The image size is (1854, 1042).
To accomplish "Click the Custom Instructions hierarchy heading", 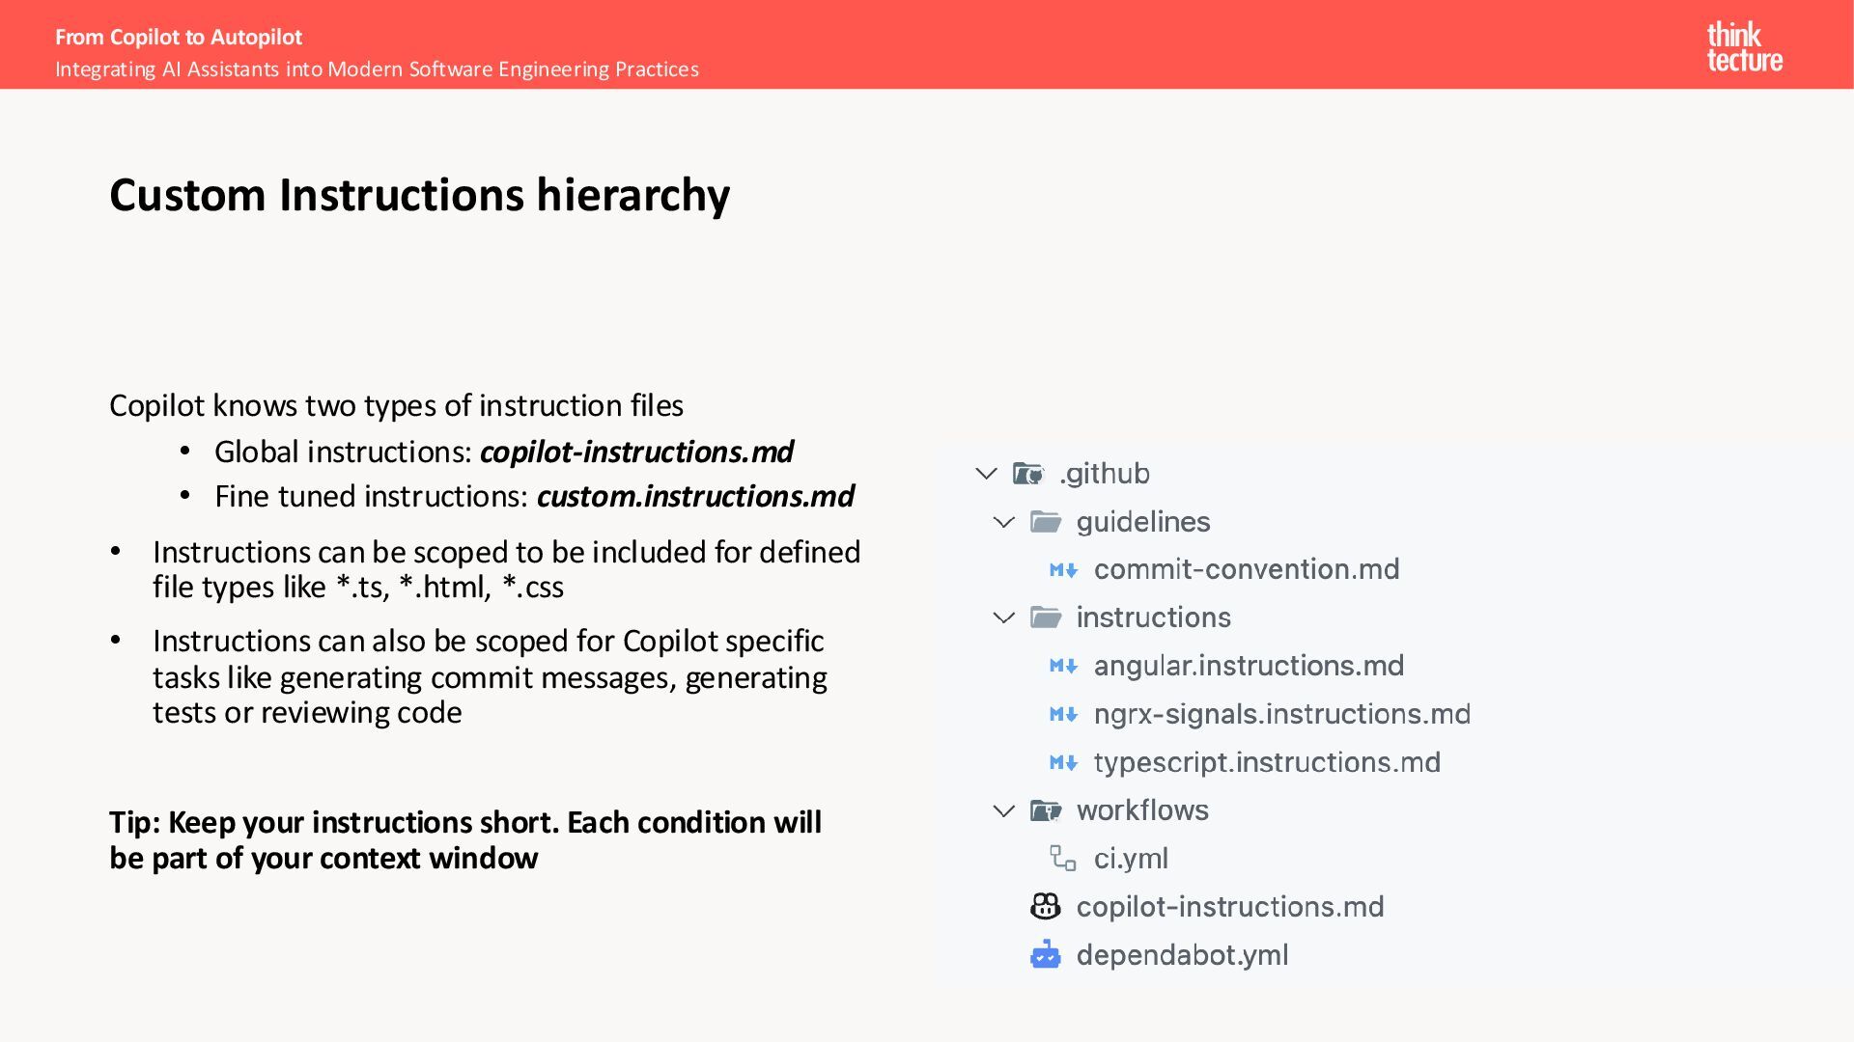I will coord(419,195).
